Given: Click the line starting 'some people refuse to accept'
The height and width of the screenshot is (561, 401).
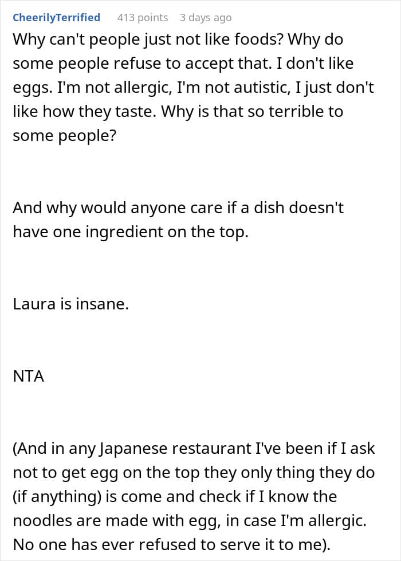Looking at the screenshot, I should pyautogui.click(x=183, y=64).
